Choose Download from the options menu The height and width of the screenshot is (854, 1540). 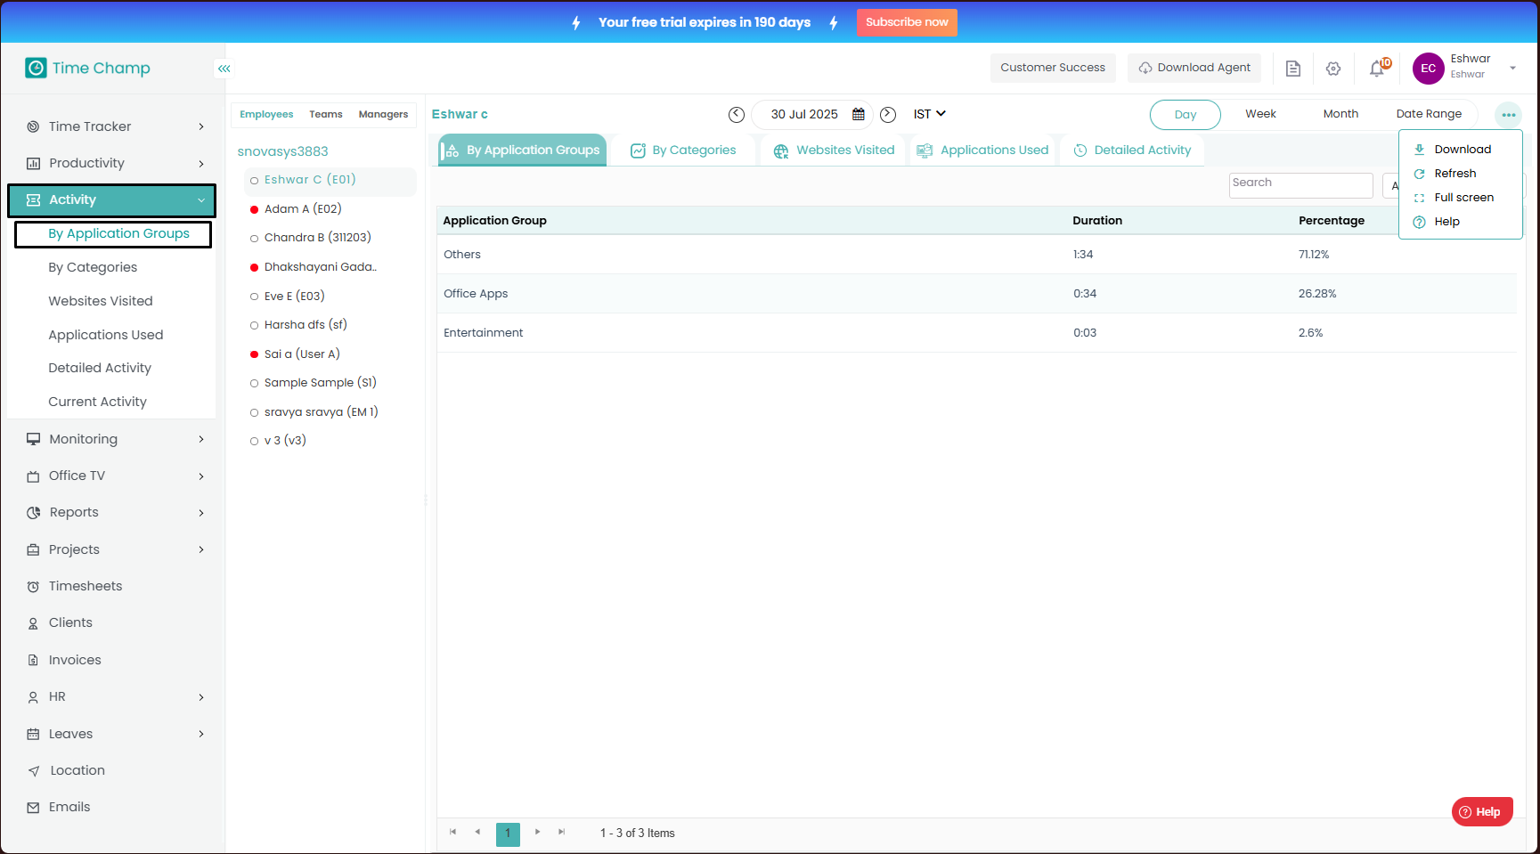click(1462, 150)
